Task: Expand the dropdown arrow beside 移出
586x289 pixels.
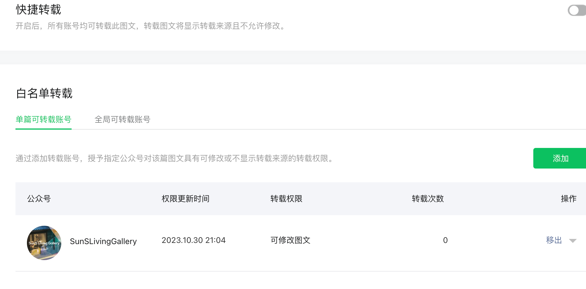Action: (x=573, y=241)
